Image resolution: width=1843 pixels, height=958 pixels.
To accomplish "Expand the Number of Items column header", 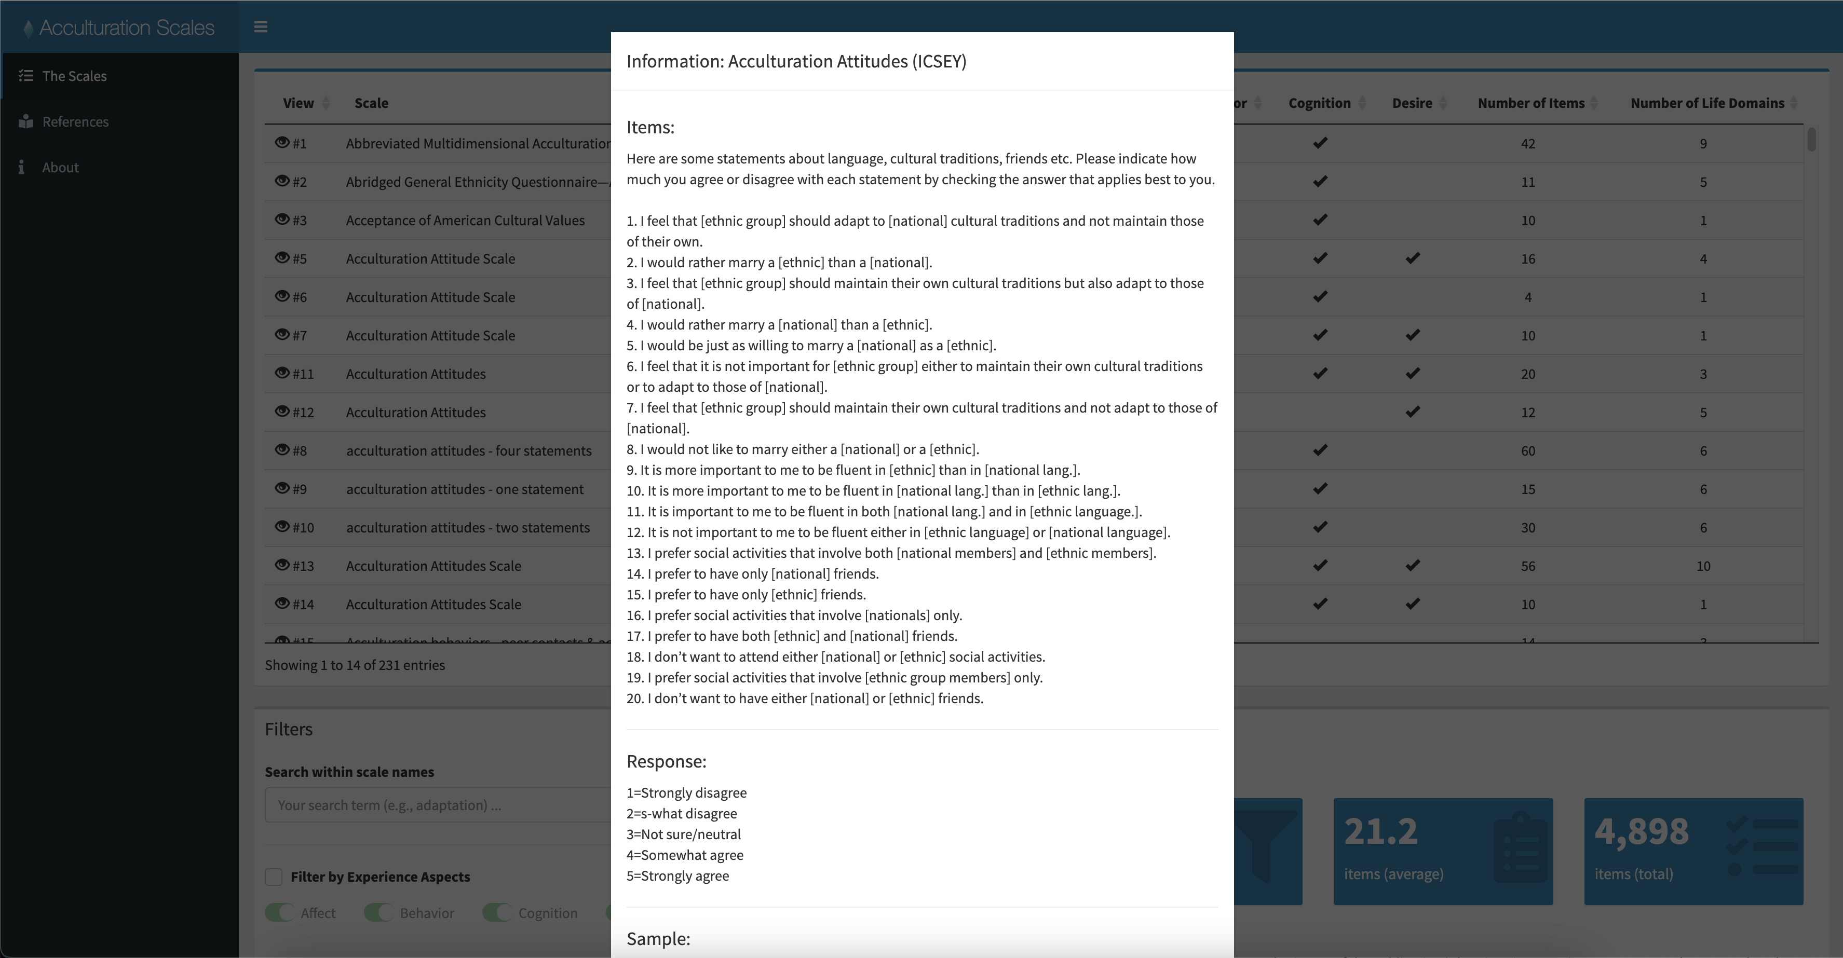I will (1530, 102).
